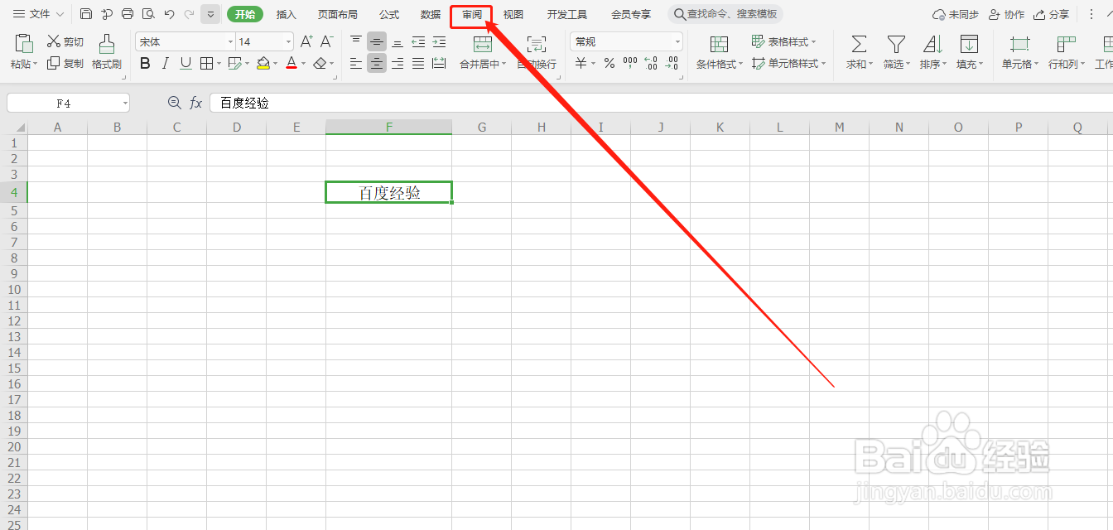Open the Name Box dropdown arrow
Image resolution: width=1113 pixels, height=530 pixels.
coord(125,103)
